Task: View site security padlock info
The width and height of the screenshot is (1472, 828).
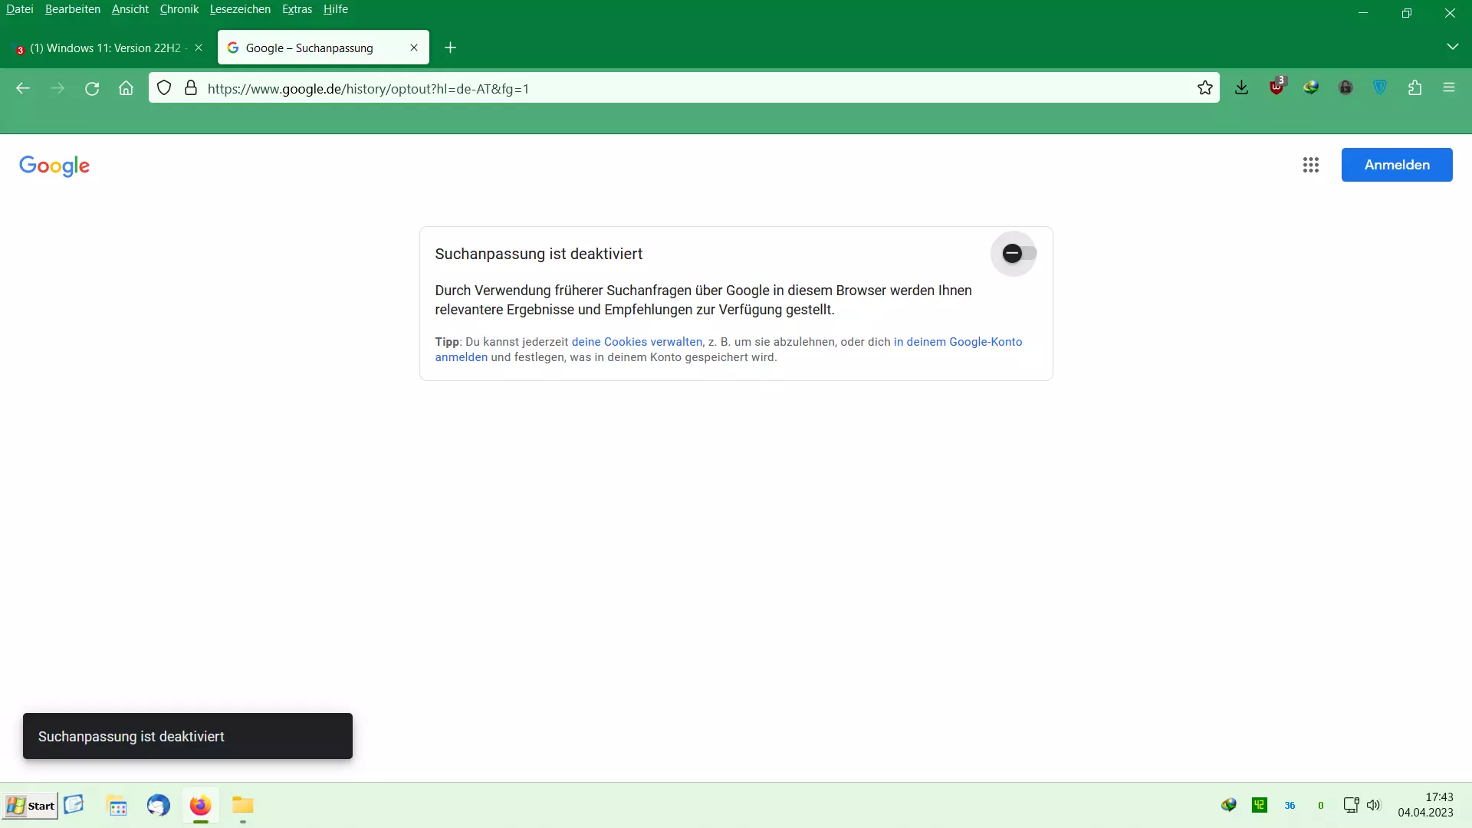Action: tap(191, 88)
